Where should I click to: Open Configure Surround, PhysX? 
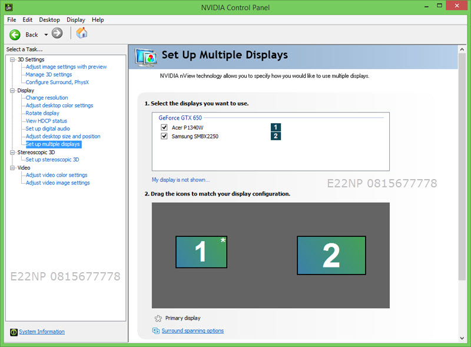click(57, 82)
